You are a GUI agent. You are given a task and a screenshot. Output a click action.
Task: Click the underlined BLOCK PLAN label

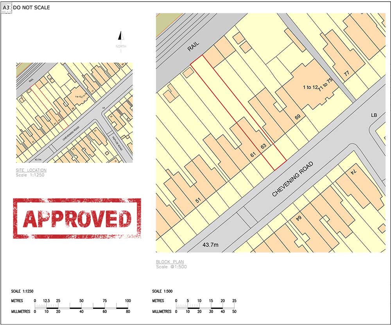tap(170, 262)
